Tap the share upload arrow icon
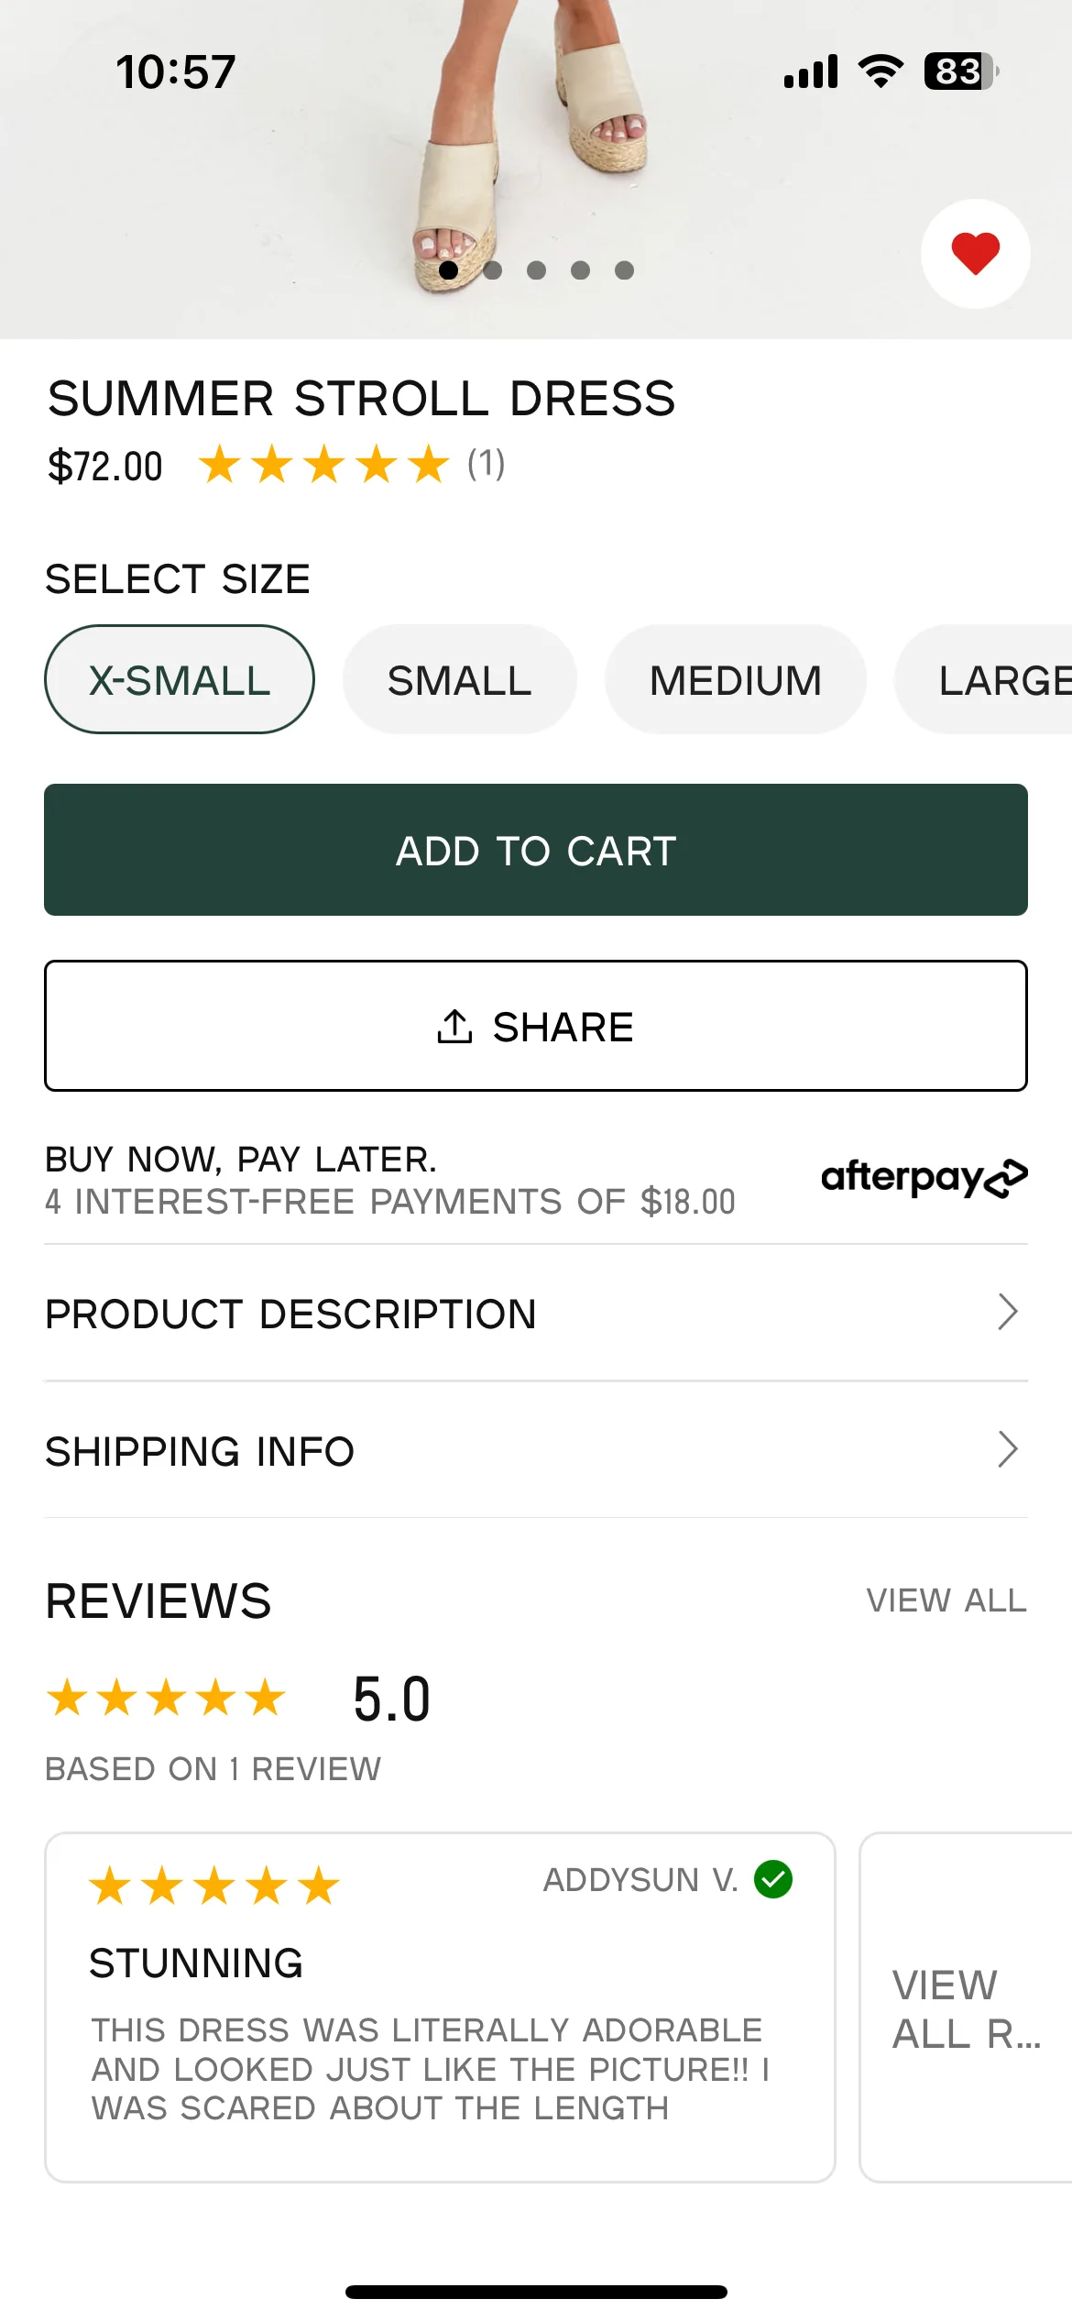The image size is (1072, 2321). point(454,1027)
